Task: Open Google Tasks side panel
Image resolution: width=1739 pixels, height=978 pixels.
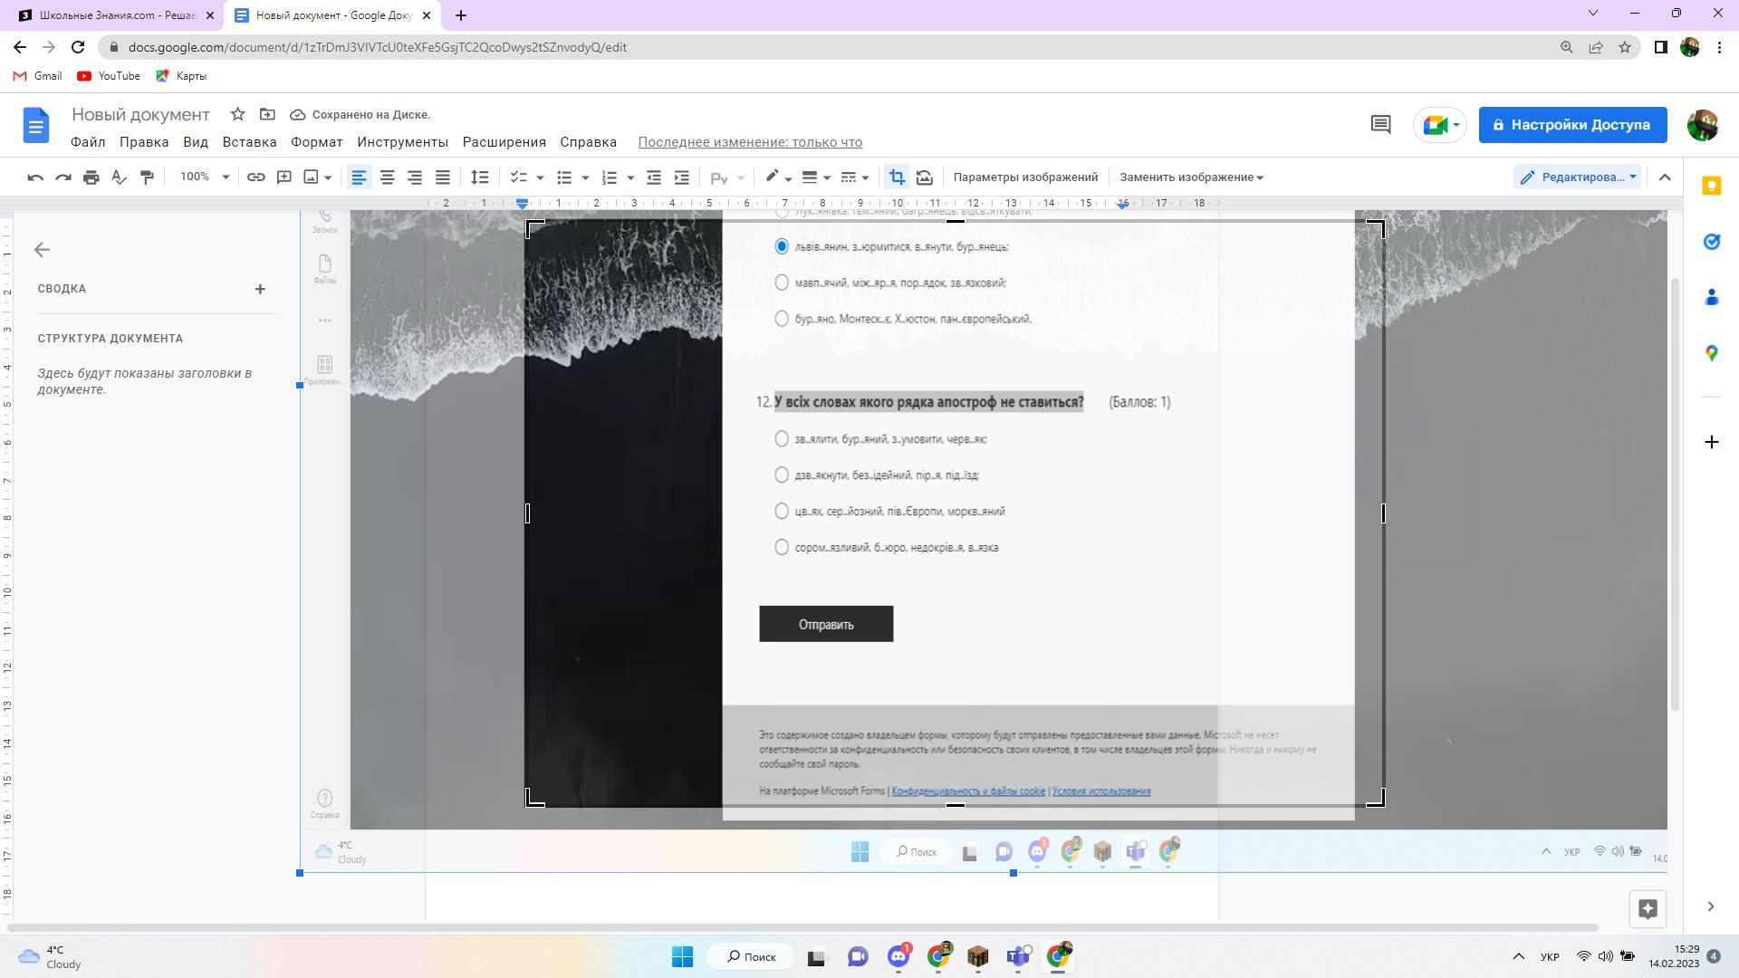Action: click(1712, 242)
